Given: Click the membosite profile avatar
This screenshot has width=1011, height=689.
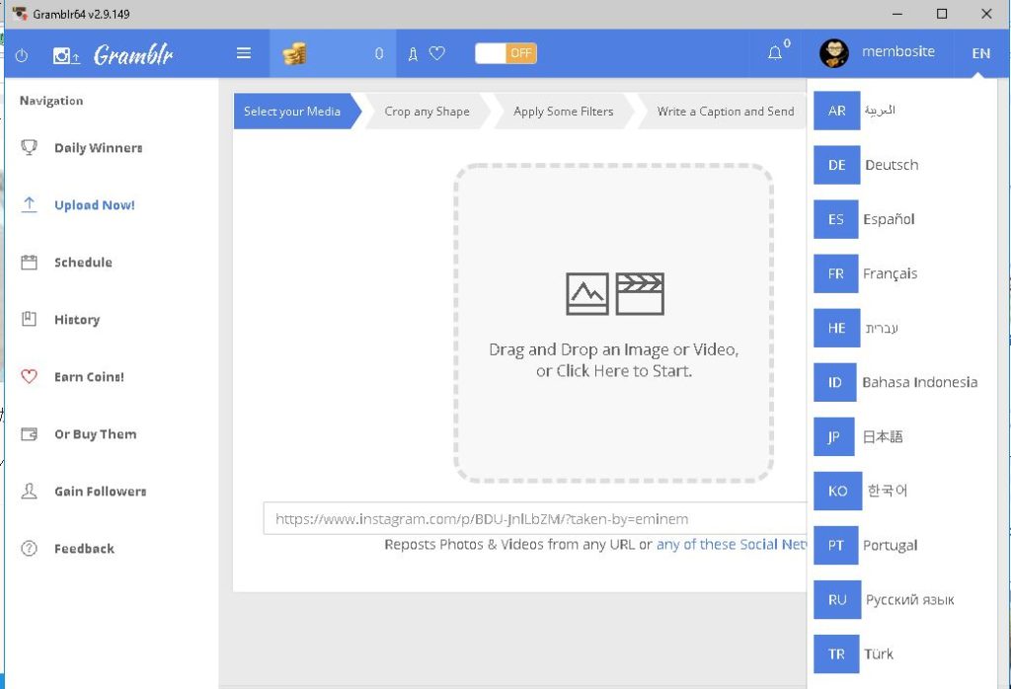Looking at the screenshot, I should [x=833, y=53].
